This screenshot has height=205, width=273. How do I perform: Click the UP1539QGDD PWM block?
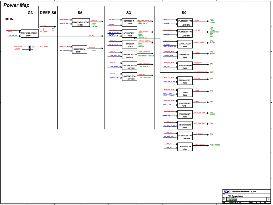185,55
